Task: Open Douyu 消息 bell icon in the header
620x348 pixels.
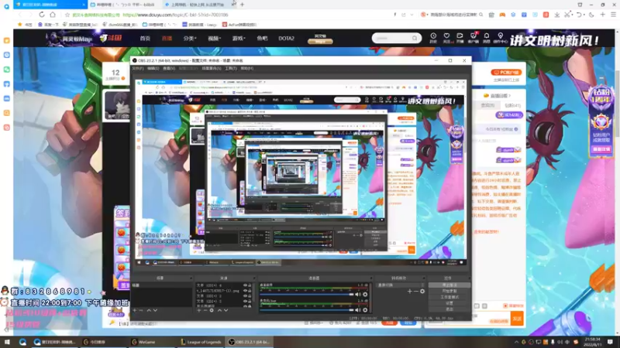Action: [x=487, y=38]
